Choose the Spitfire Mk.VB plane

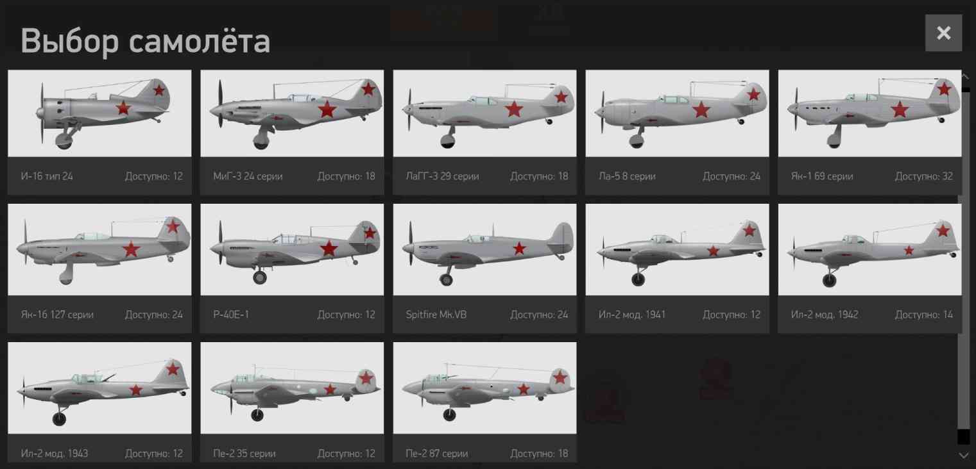pyautogui.click(x=484, y=268)
